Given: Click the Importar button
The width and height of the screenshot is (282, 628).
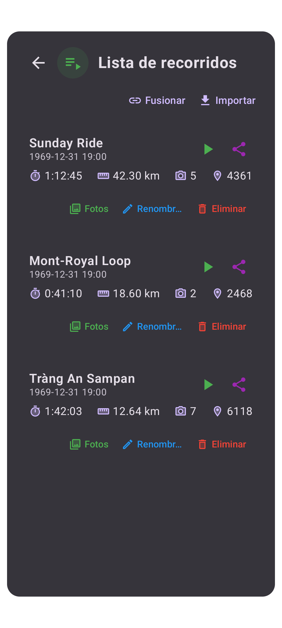Looking at the screenshot, I should click(228, 100).
